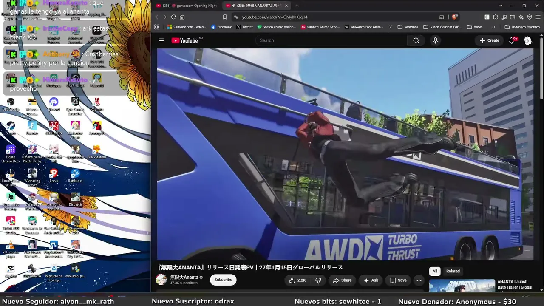Select the Papelera de reciclaje icon
Viewport: 544px width, 306px height.
pos(54,273)
